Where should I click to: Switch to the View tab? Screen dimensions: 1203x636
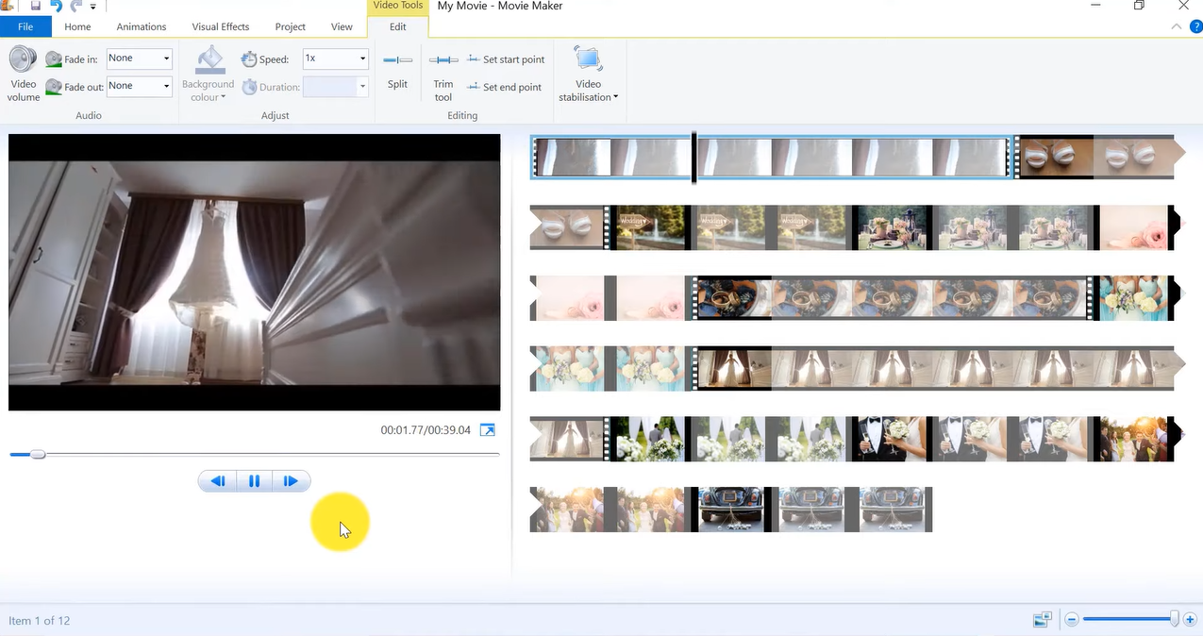(x=341, y=26)
